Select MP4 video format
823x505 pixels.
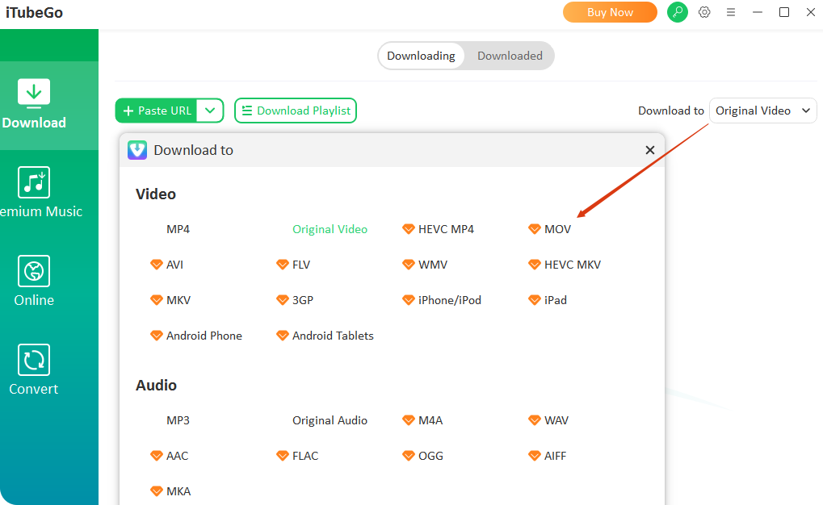pyautogui.click(x=178, y=229)
